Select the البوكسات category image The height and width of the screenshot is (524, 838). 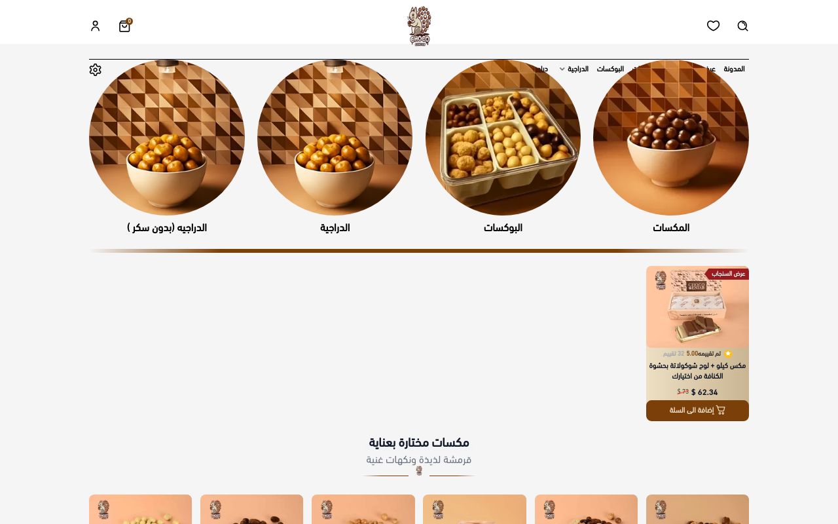coord(503,138)
